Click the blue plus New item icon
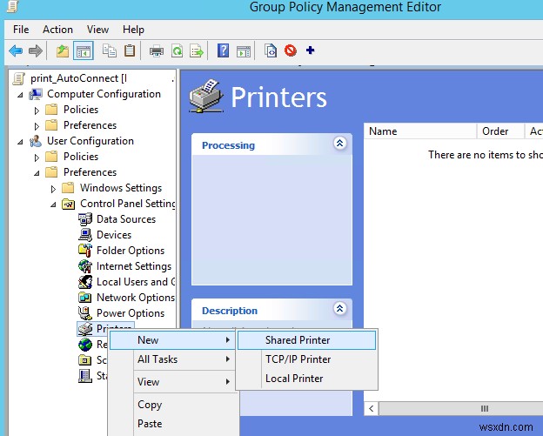543x436 pixels. pyautogui.click(x=311, y=50)
